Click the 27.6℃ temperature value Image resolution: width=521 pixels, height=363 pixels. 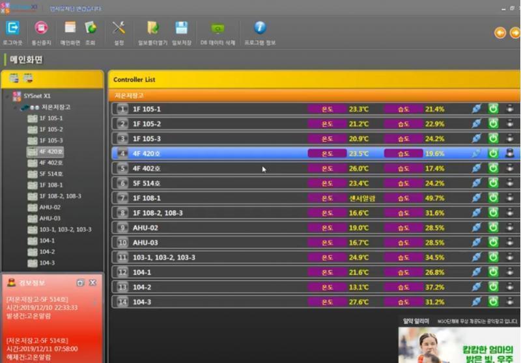(359, 302)
